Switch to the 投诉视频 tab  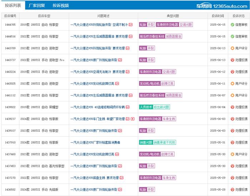point(61,5)
